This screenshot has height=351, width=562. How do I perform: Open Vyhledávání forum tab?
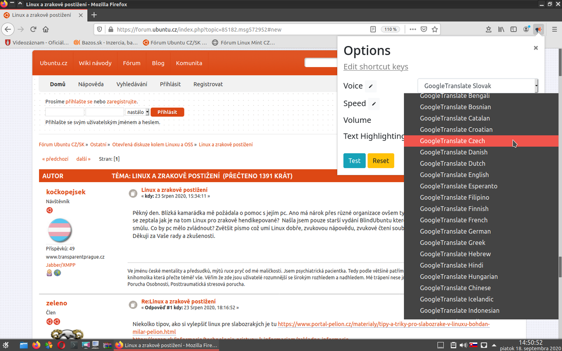[x=132, y=84]
